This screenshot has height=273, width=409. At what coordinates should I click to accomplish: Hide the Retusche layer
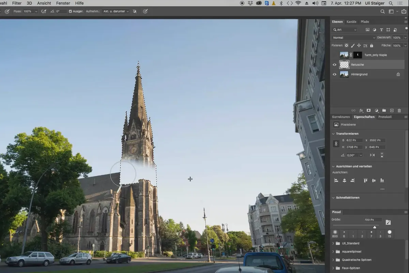pyautogui.click(x=334, y=64)
